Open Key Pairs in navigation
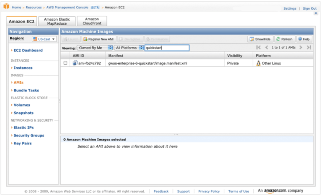The height and width of the screenshot is (195, 321). [23, 143]
